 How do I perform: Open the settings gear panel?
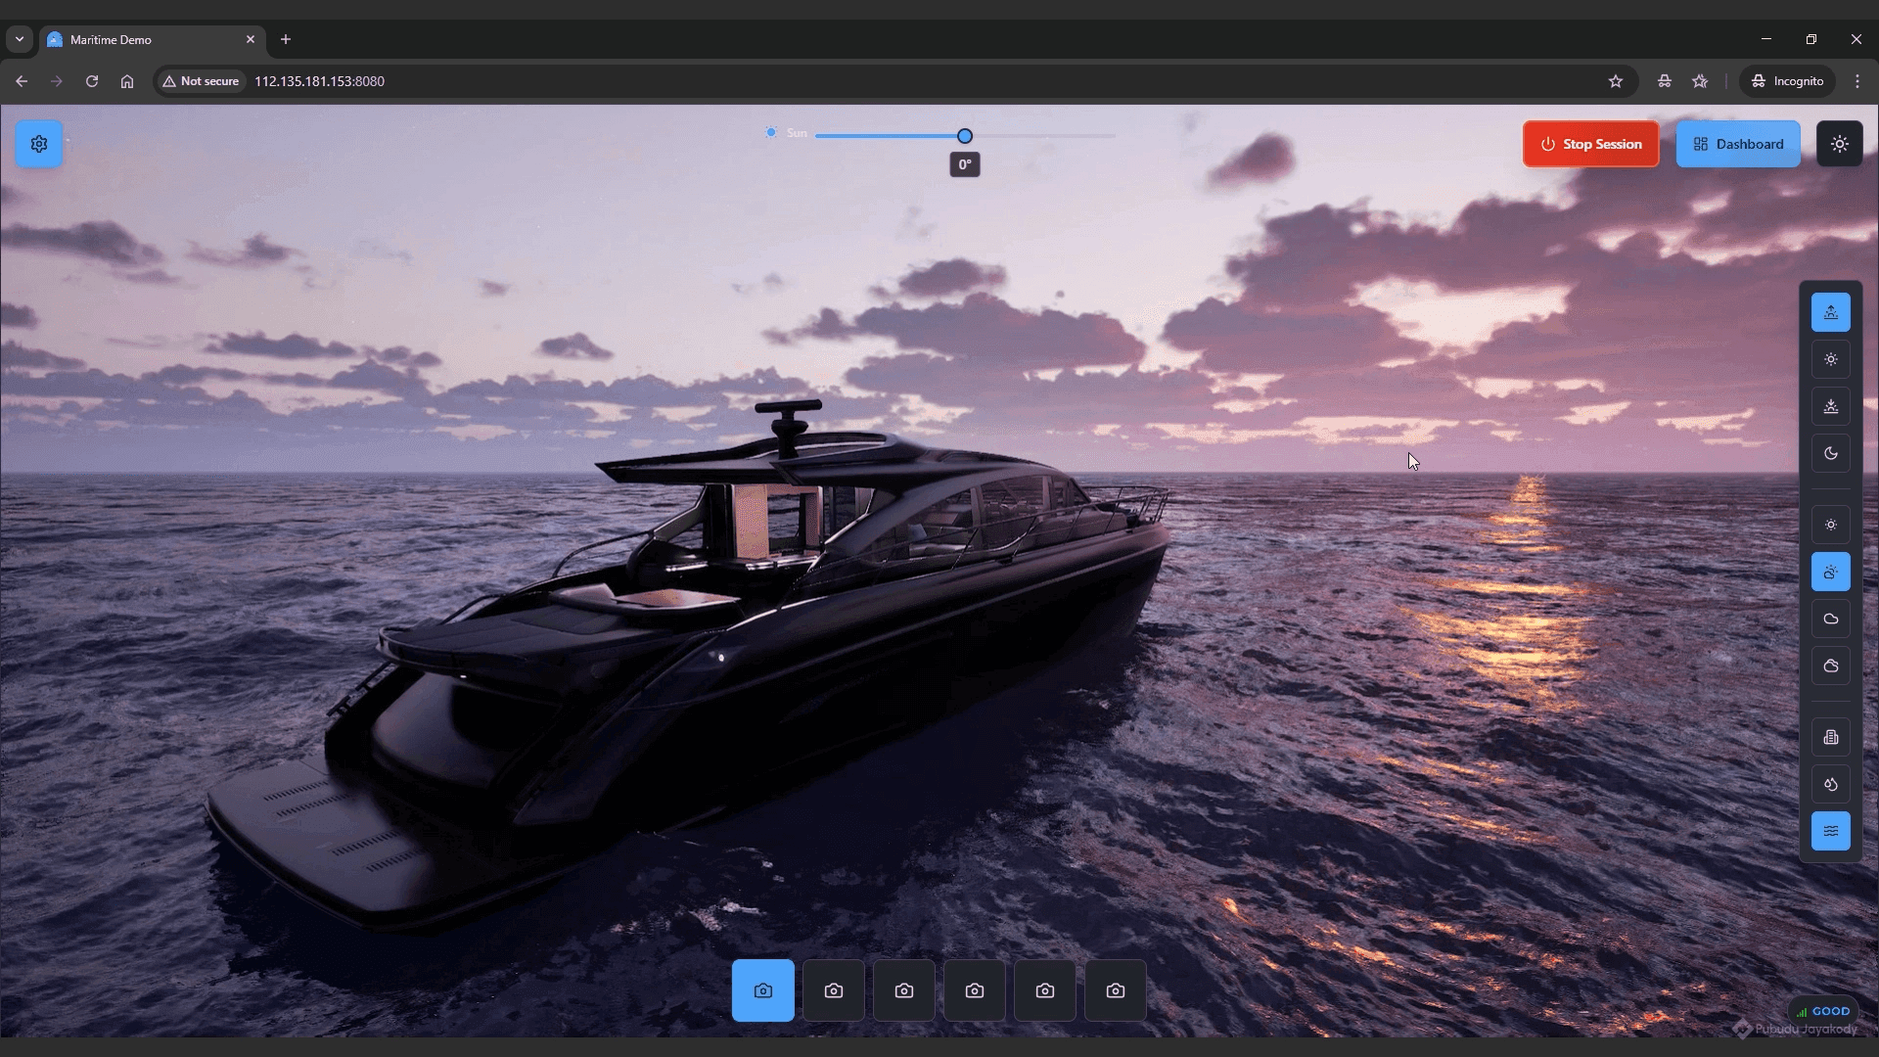(x=39, y=144)
